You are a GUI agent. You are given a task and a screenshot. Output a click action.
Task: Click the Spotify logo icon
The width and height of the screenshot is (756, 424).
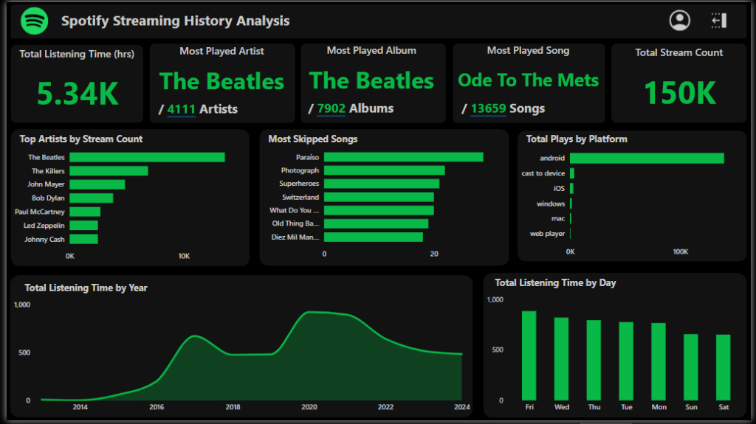pos(34,21)
